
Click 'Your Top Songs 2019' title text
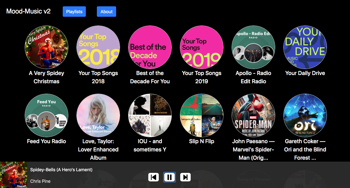[x=202, y=77]
